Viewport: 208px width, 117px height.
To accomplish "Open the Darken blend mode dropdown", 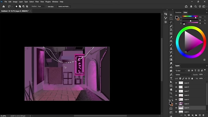I will point(183,75).
